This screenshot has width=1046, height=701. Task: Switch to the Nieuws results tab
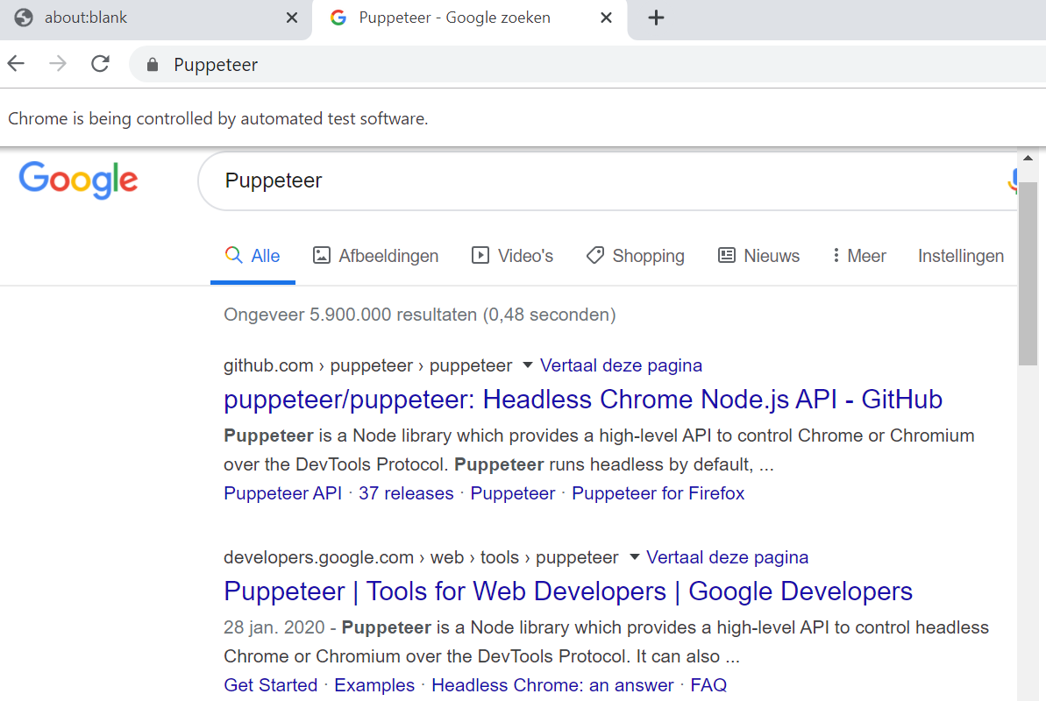tap(758, 256)
